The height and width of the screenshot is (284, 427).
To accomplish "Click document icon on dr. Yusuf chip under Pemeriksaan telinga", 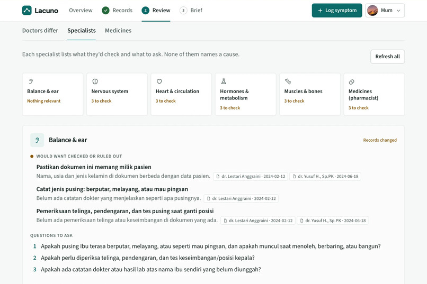I will pos(301,221).
